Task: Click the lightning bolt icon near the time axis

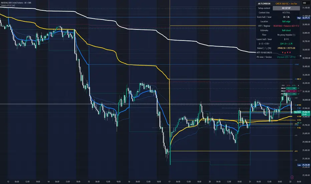Action: click(292, 177)
